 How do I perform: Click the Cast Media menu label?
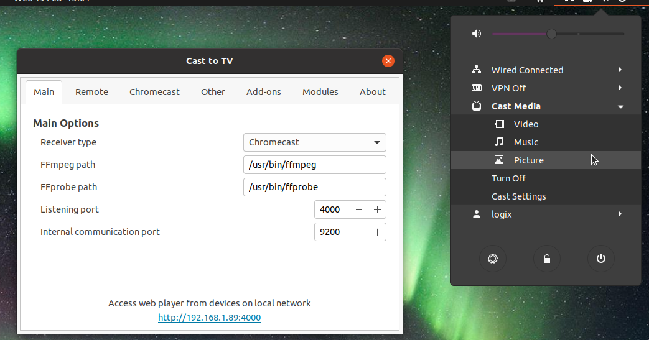pyautogui.click(x=516, y=106)
